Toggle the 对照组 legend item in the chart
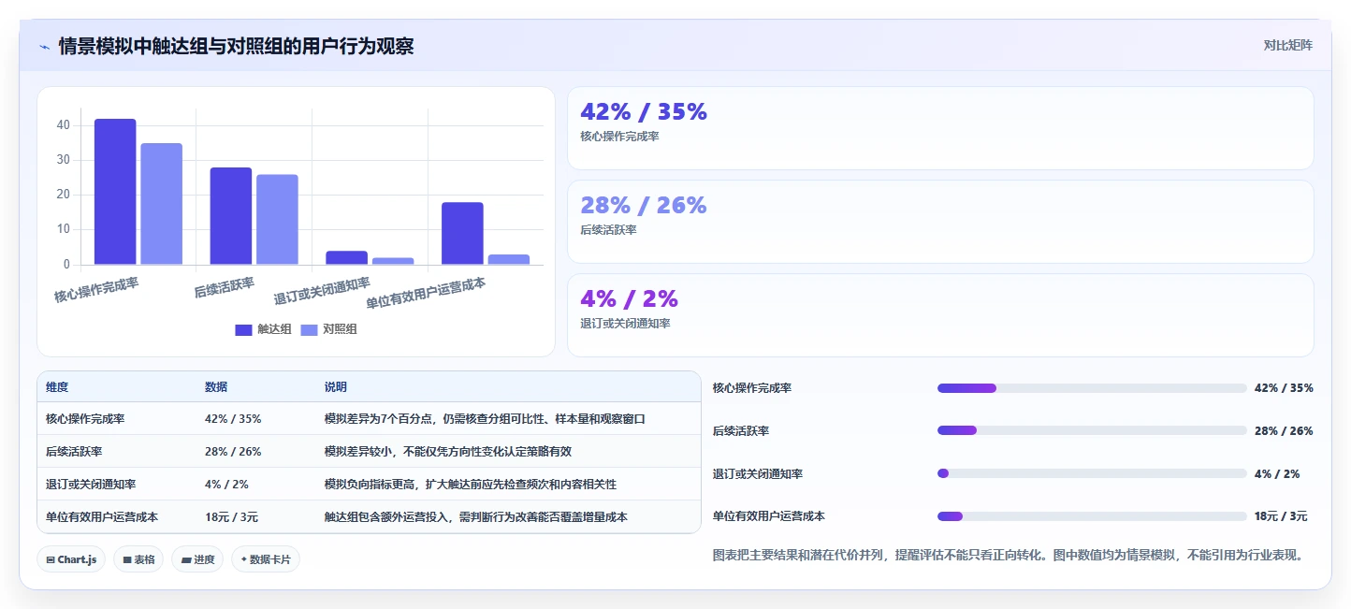This screenshot has width=1351, height=609. click(x=328, y=329)
